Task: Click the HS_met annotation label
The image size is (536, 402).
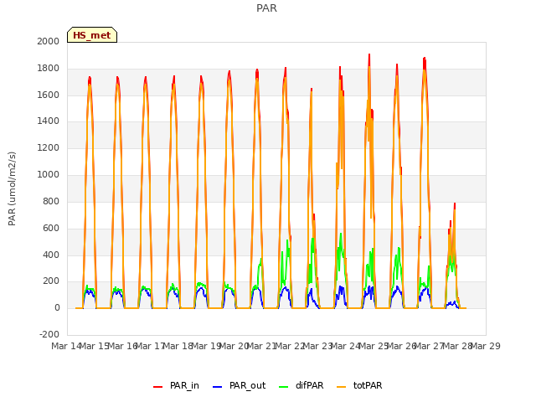Action: [x=92, y=35]
